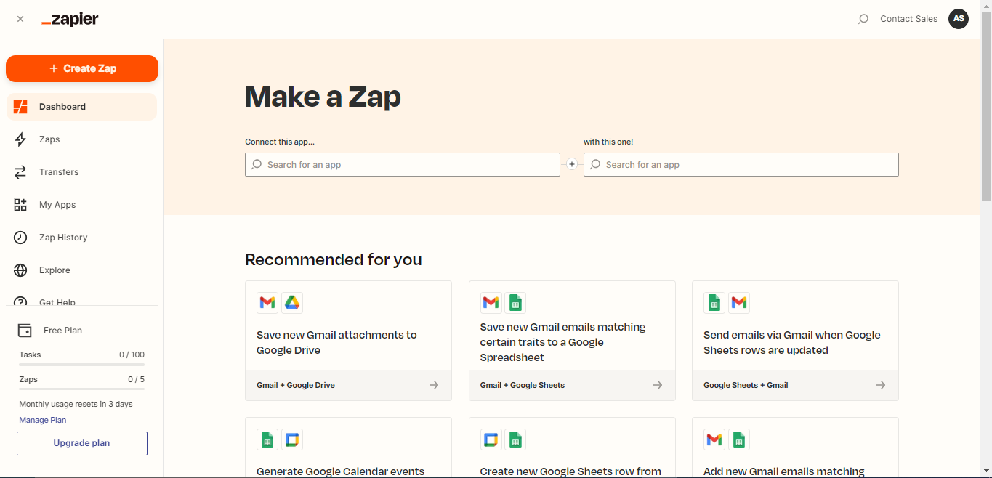Click Google Sheets icon in Generate Calendar events card

[x=267, y=439]
